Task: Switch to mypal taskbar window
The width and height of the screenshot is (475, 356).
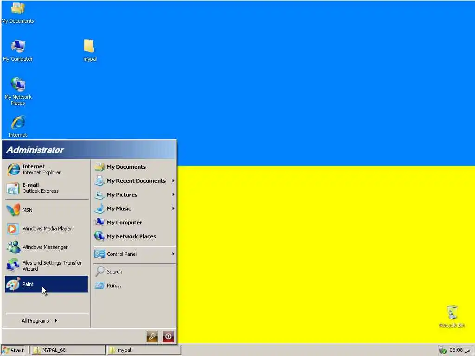Action: [144, 350]
